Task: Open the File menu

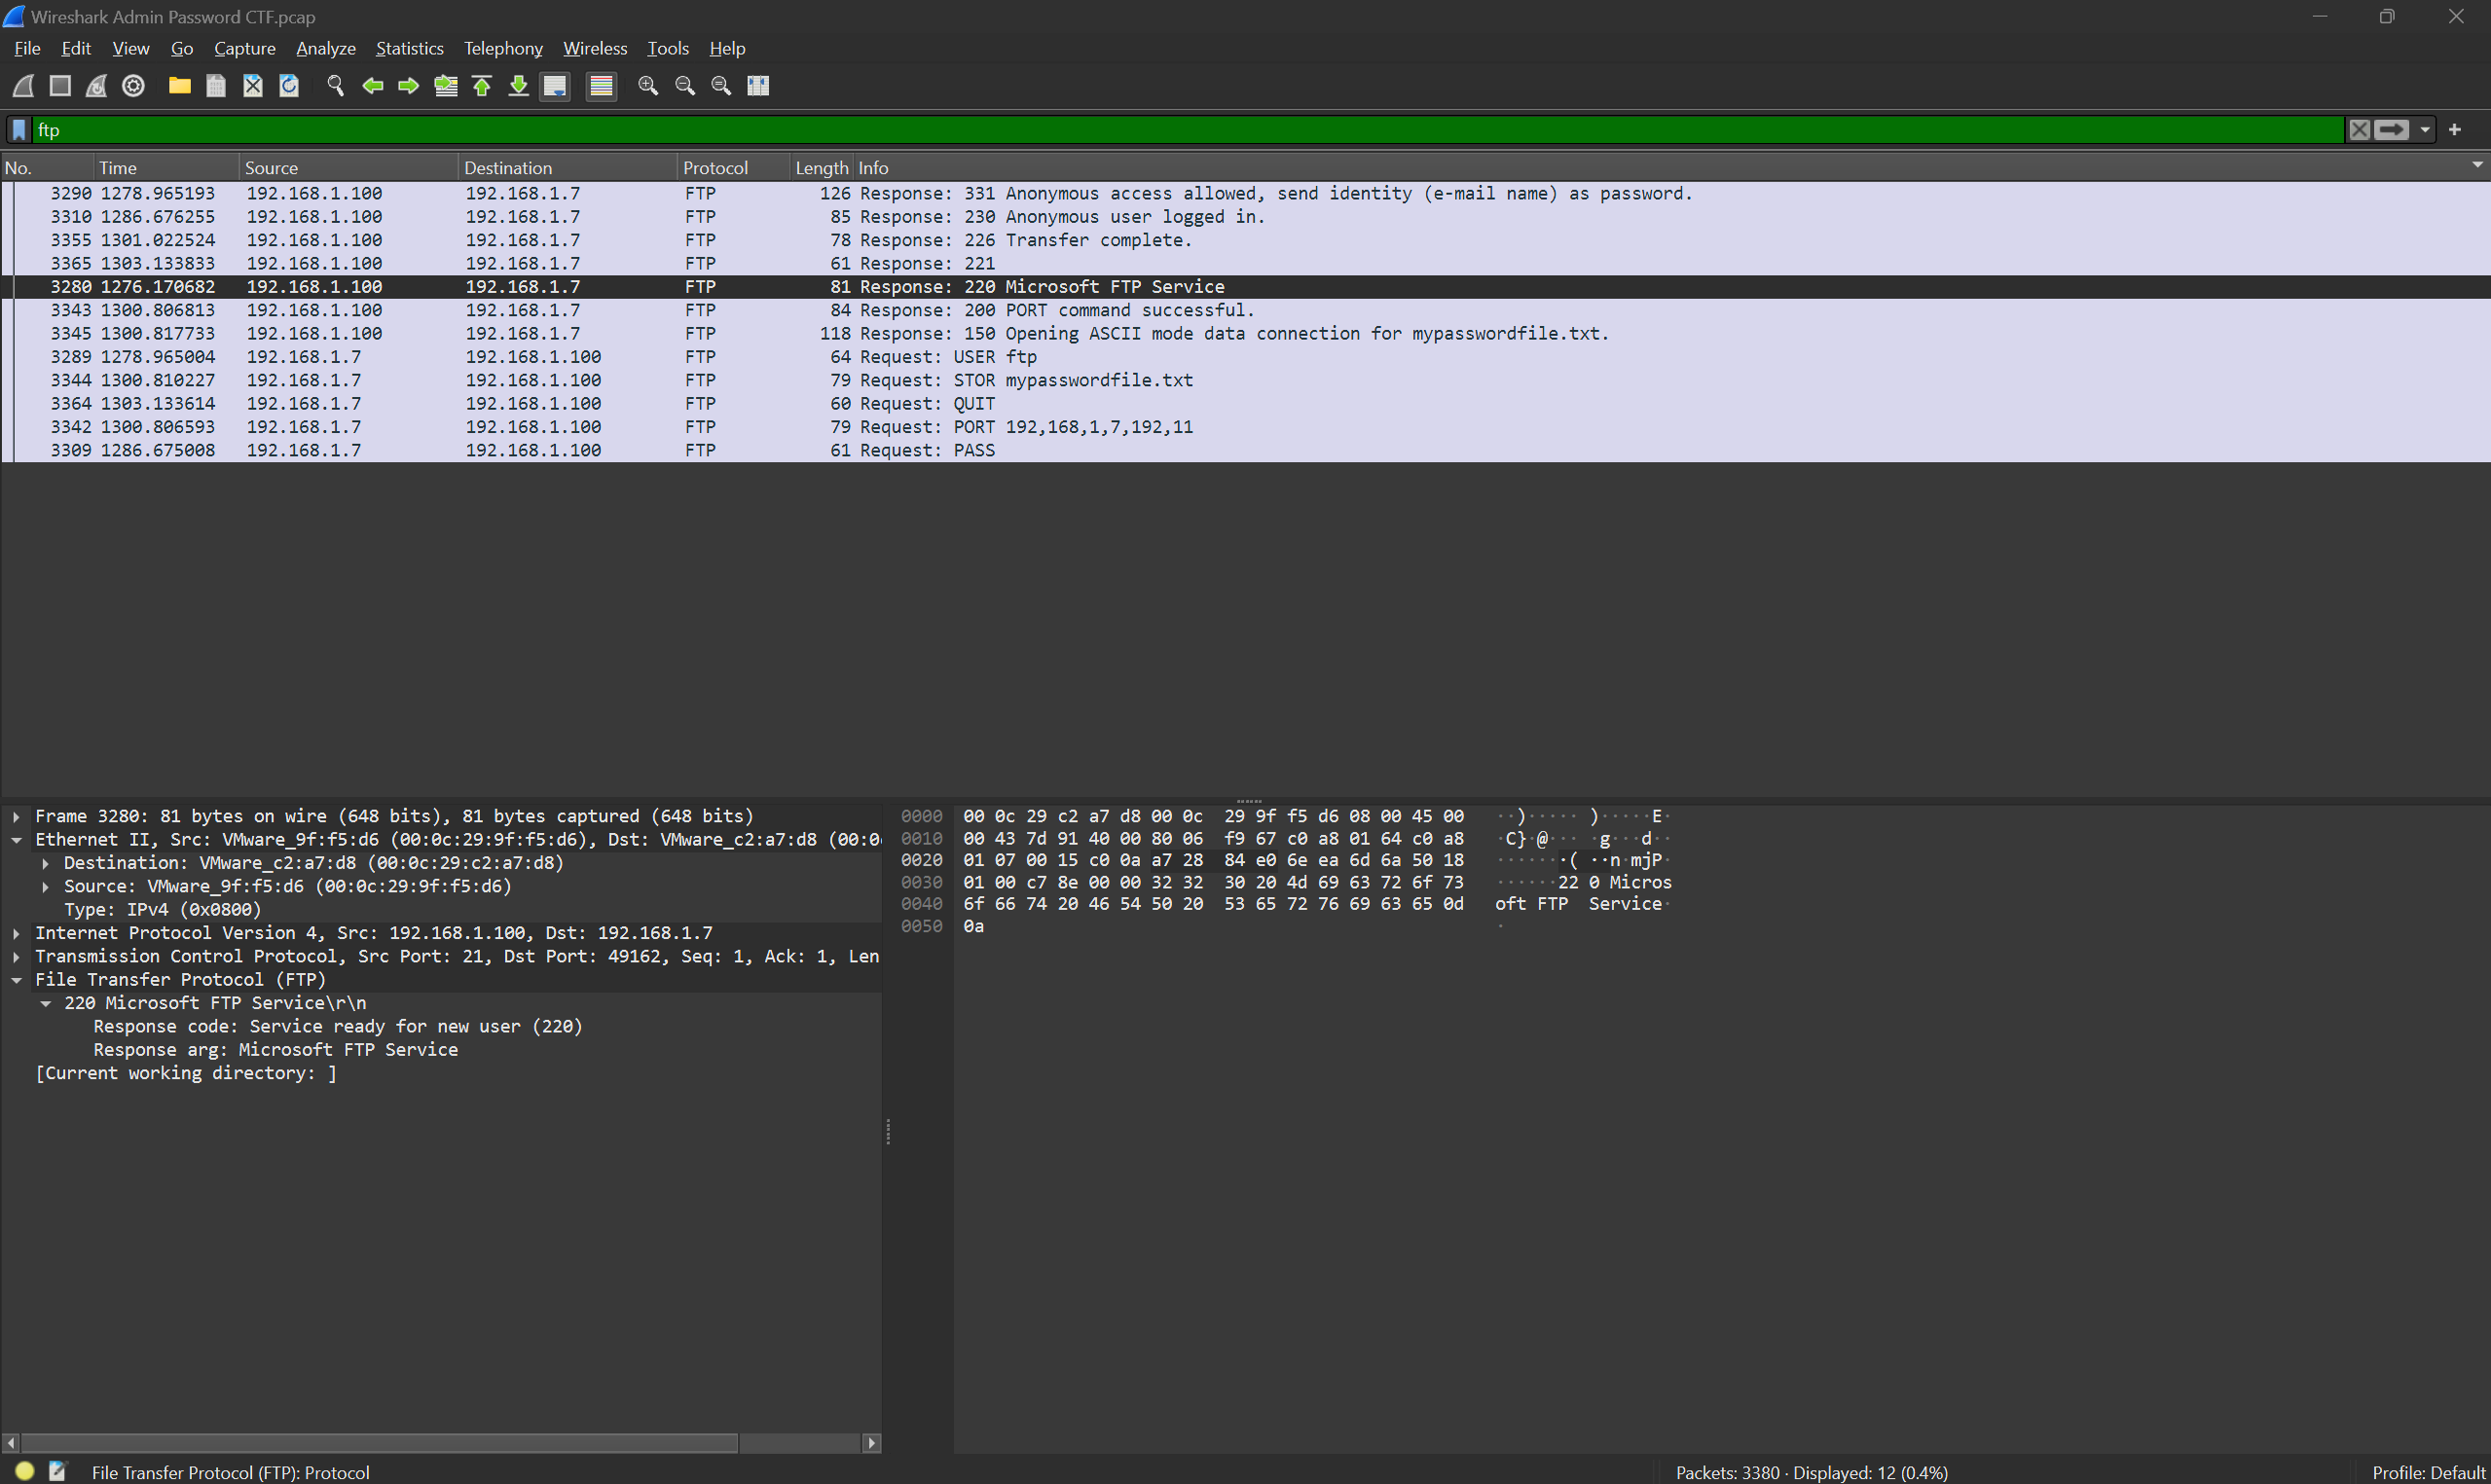Action: 27,48
